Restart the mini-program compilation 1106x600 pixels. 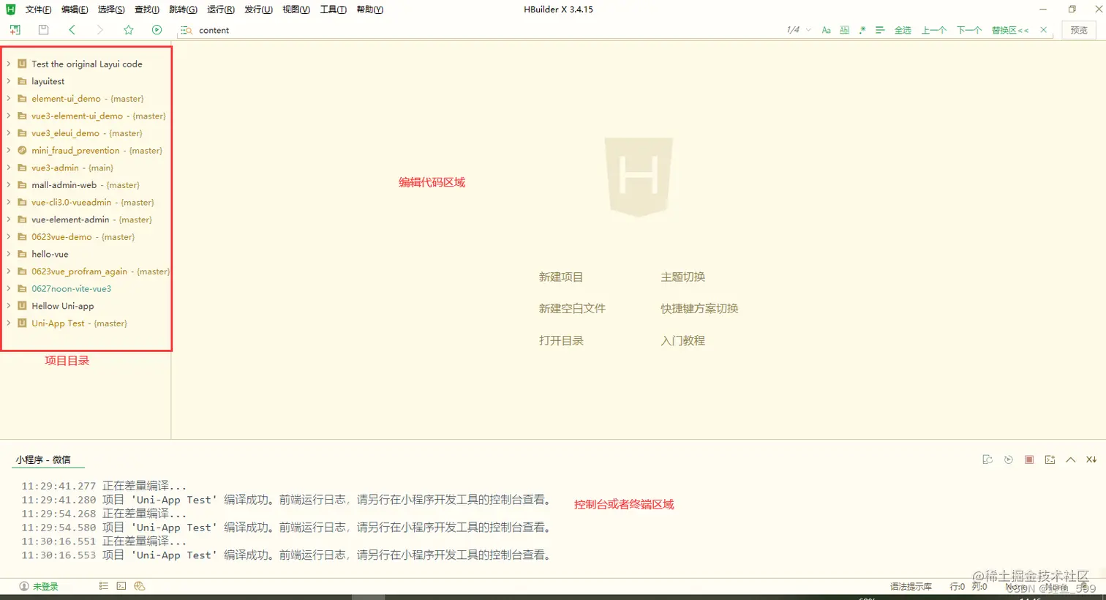click(x=1008, y=459)
